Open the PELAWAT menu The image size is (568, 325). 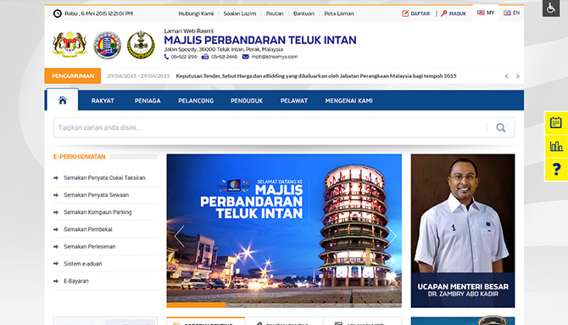pos(294,101)
